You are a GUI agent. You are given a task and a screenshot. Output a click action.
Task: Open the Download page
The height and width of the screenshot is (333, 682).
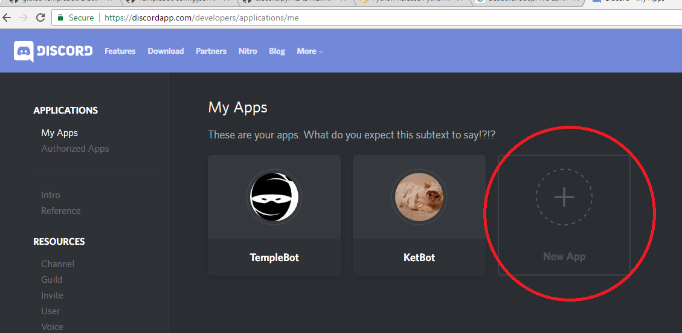click(166, 51)
